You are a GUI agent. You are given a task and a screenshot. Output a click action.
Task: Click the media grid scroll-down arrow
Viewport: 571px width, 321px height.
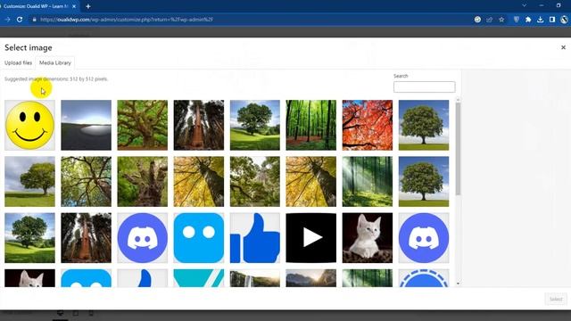(x=458, y=284)
